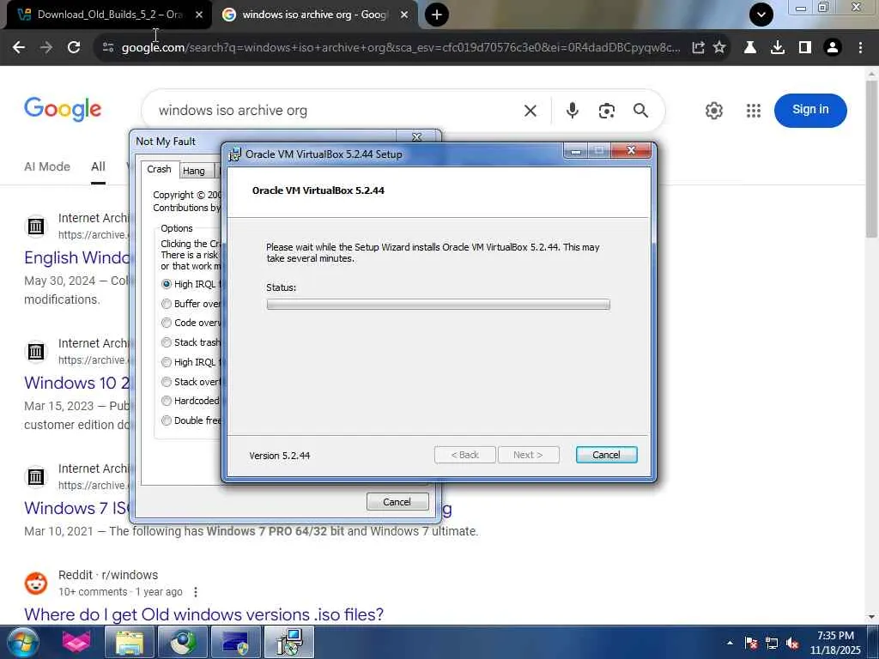Image resolution: width=879 pixels, height=659 pixels.
Task: Open Crash tab in Not My Fault
Action: (x=159, y=169)
